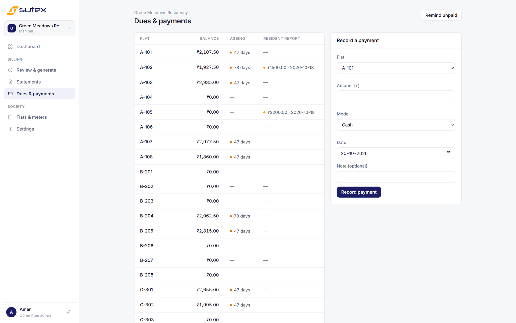Click the FLAT column header
Image resolution: width=516 pixels, height=323 pixels.
click(145, 38)
